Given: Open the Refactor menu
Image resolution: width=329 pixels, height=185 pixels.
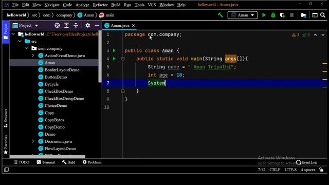Looking at the screenshot, I should coord(100,5).
